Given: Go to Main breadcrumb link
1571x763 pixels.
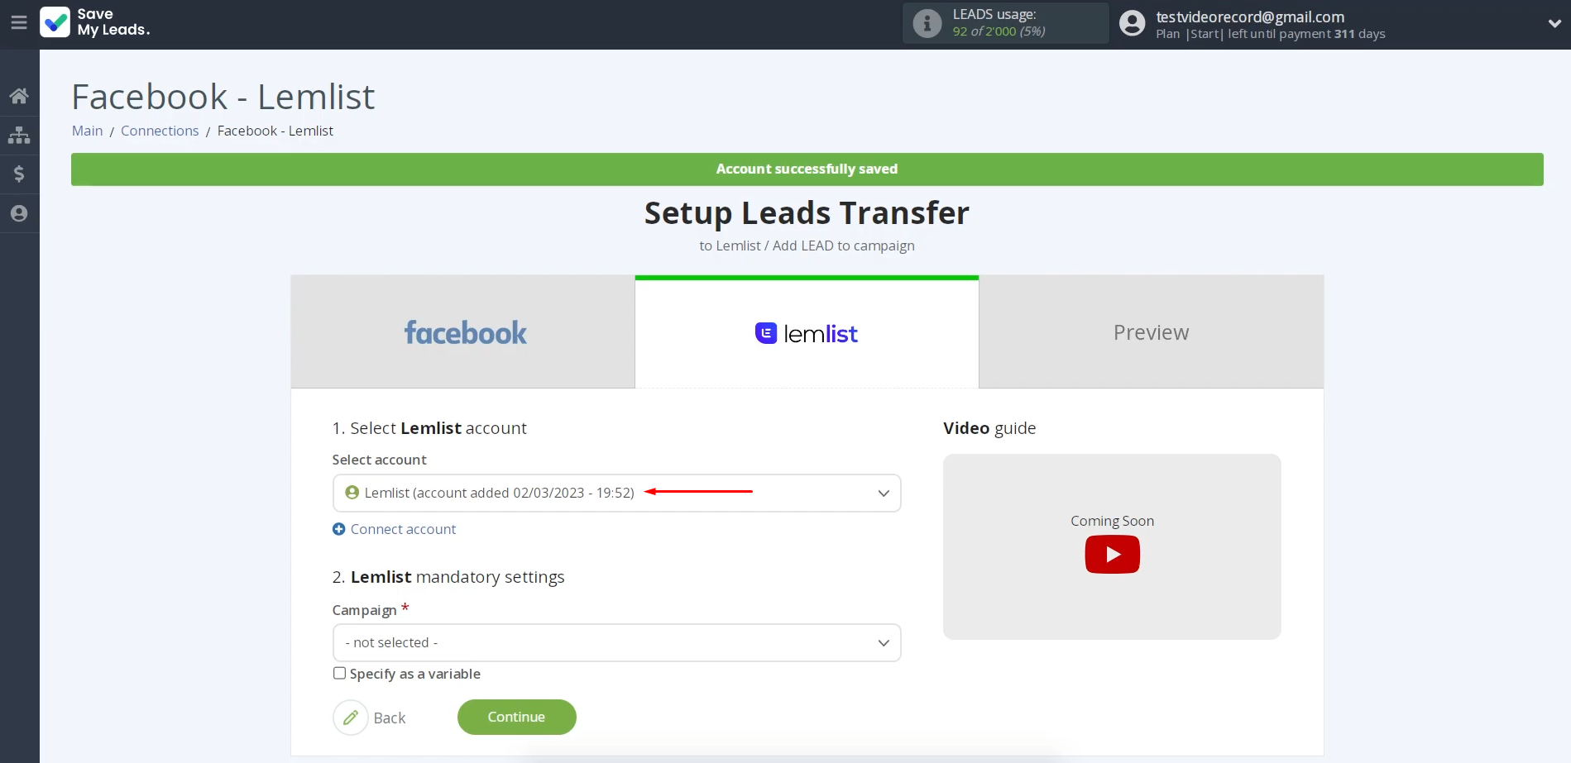Looking at the screenshot, I should (x=87, y=131).
